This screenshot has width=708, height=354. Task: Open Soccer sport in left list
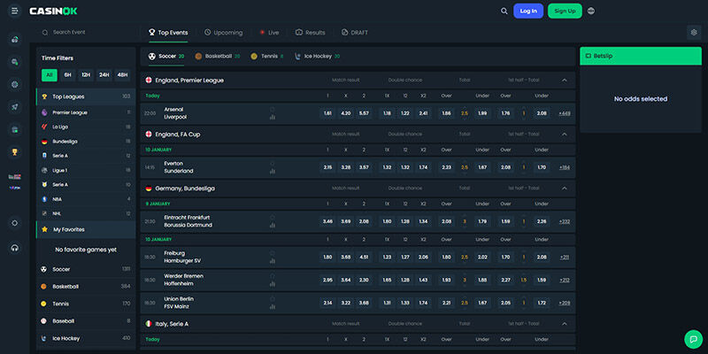pos(86,269)
